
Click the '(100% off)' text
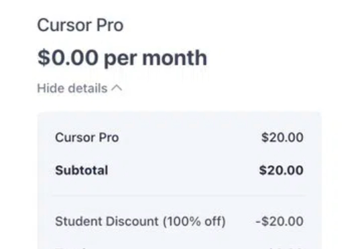194,222
